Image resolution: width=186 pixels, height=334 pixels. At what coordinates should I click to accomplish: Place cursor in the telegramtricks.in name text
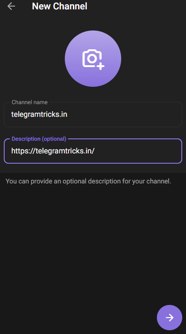pyautogui.click(x=39, y=114)
